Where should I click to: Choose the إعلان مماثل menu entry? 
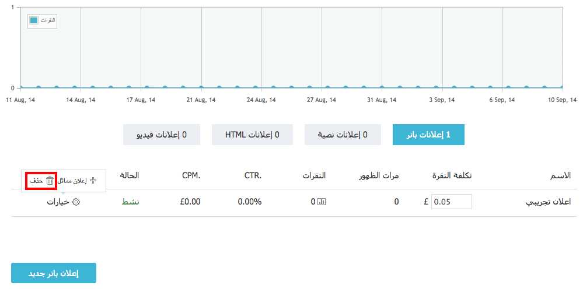pos(73,181)
